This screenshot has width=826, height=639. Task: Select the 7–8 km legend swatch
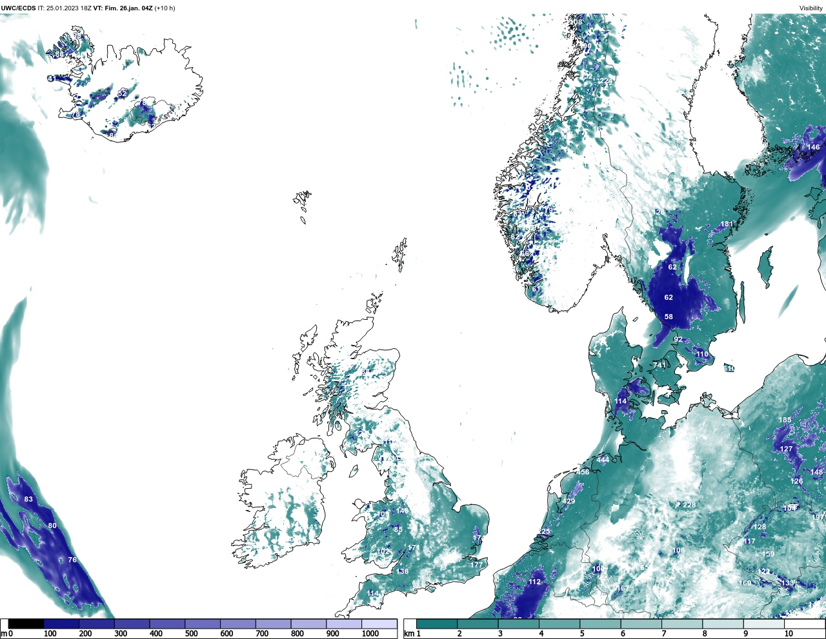click(x=681, y=624)
